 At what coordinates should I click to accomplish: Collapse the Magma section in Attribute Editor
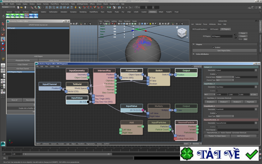[193, 44]
